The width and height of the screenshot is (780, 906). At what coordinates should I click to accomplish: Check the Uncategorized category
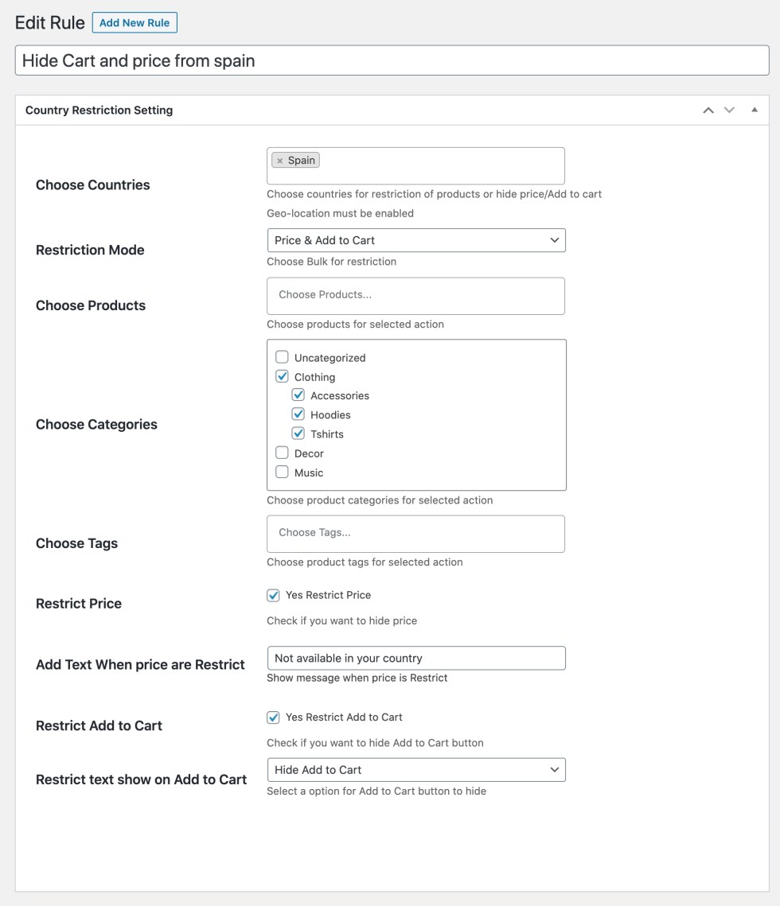[x=282, y=357]
